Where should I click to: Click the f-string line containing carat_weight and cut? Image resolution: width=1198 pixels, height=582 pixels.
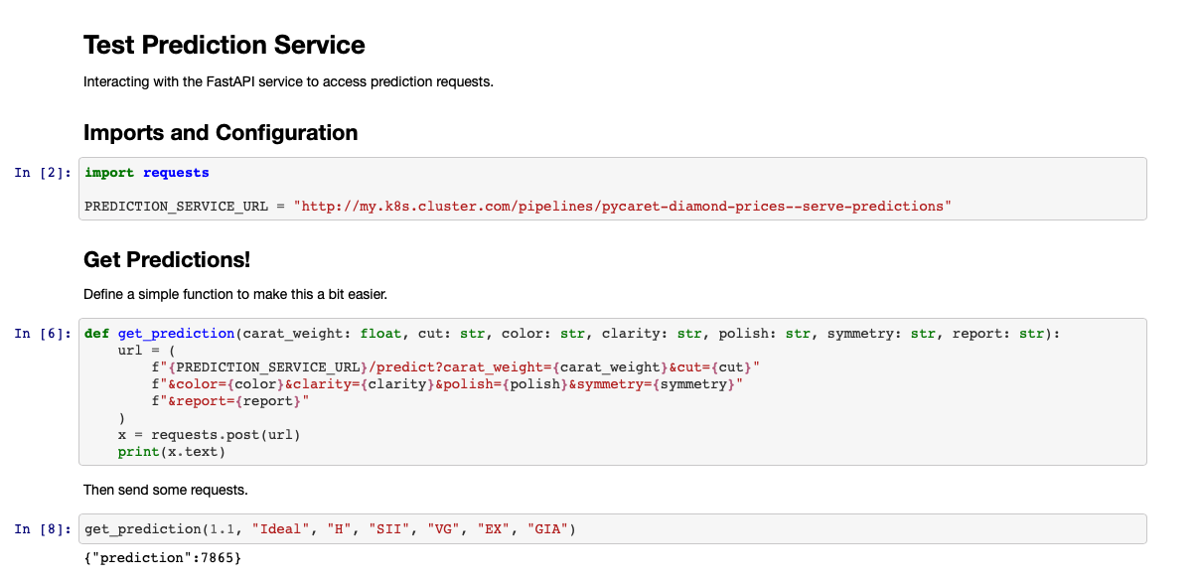pos(455,367)
